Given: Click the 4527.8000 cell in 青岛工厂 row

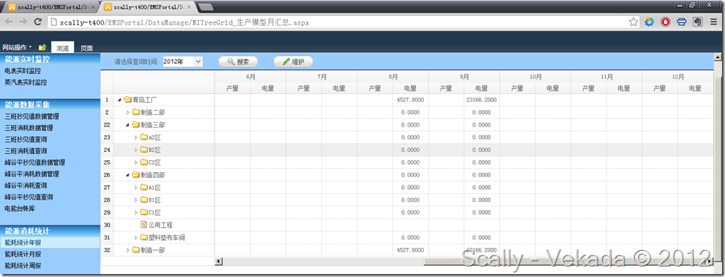Looking at the screenshot, I should (411, 100).
